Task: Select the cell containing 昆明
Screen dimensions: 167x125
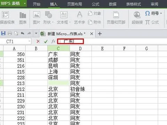Action: coord(58,66)
